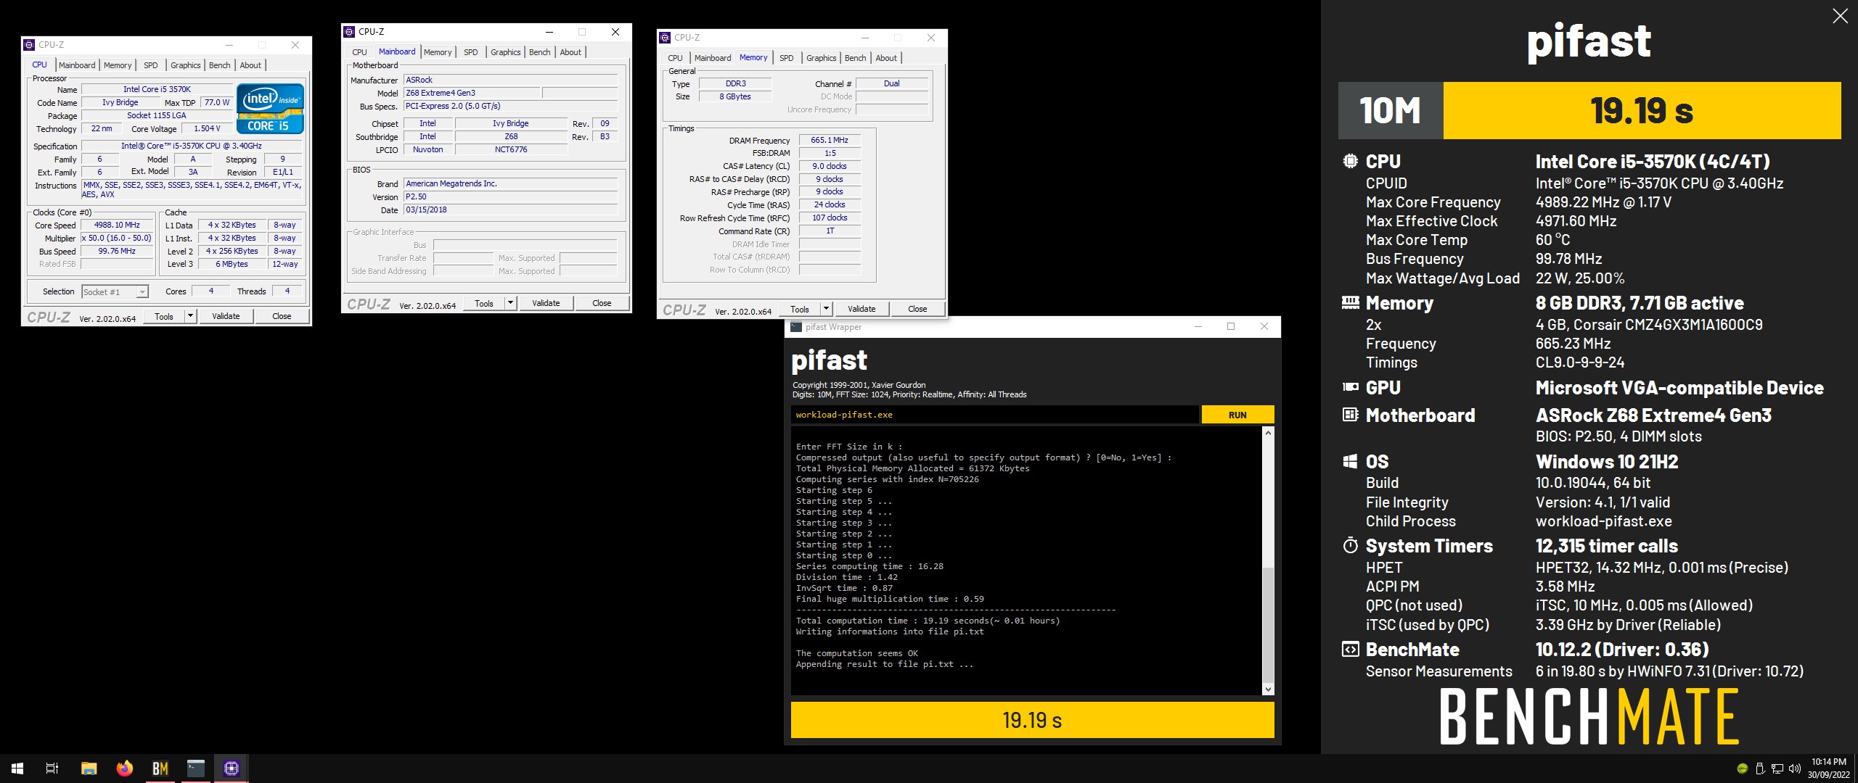Image resolution: width=1858 pixels, height=783 pixels.
Task: Click the green tray icon in the system tray
Action: coord(1742,768)
